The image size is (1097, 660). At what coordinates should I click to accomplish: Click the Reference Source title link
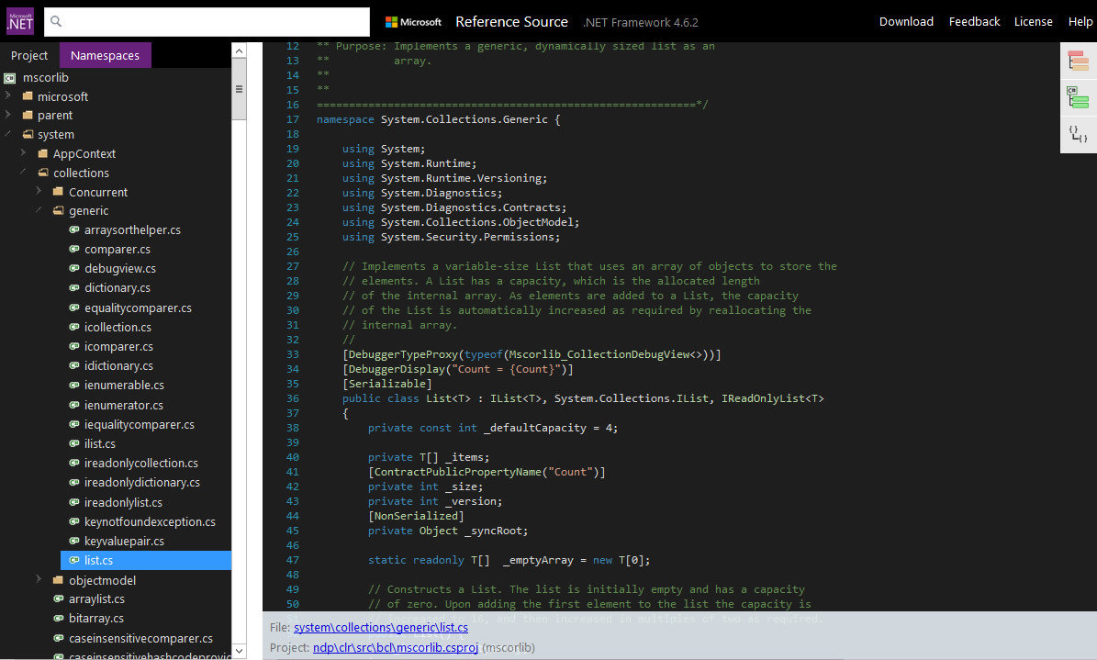(x=511, y=22)
